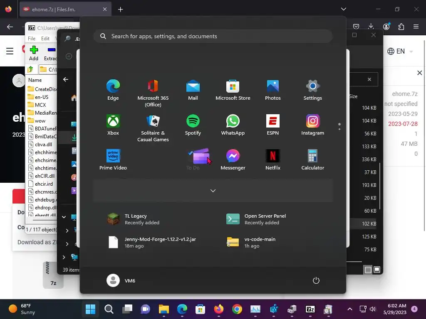Switch Explorer to details view

pos(368,270)
